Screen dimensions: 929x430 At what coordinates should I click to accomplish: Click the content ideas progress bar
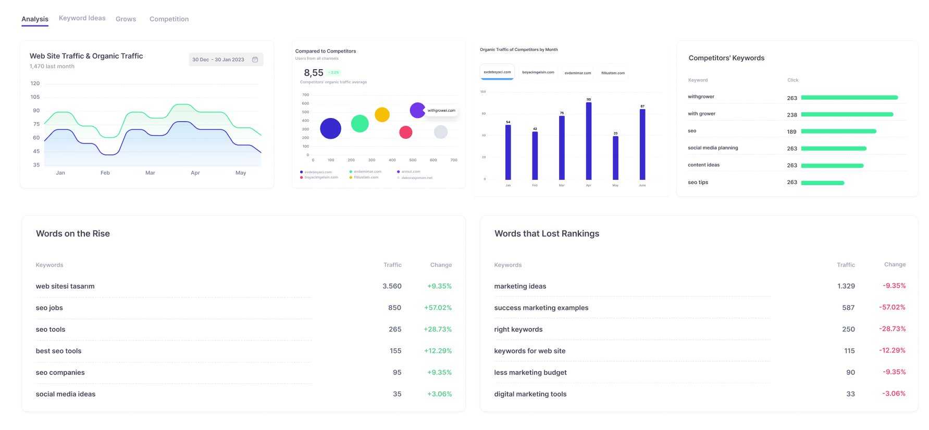(832, 166)
